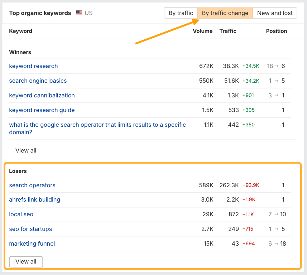Screen dimensions: 307x275
Task: Open keyword cannibalization keyword link
Action: point(42,95)
